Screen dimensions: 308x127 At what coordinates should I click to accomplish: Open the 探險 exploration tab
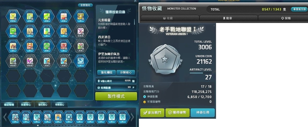click(283, 18)
